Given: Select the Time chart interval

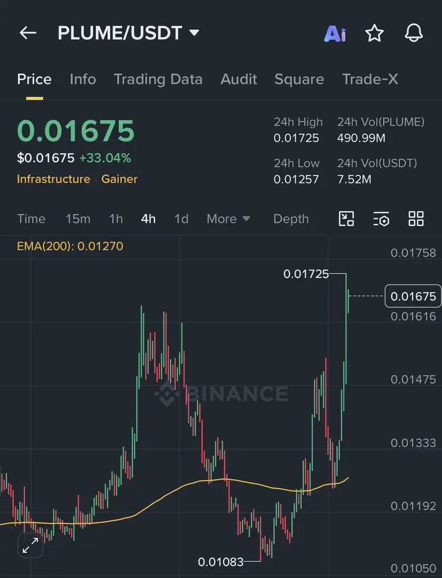Looking at the screenshot, I should [x=31, y=219].
